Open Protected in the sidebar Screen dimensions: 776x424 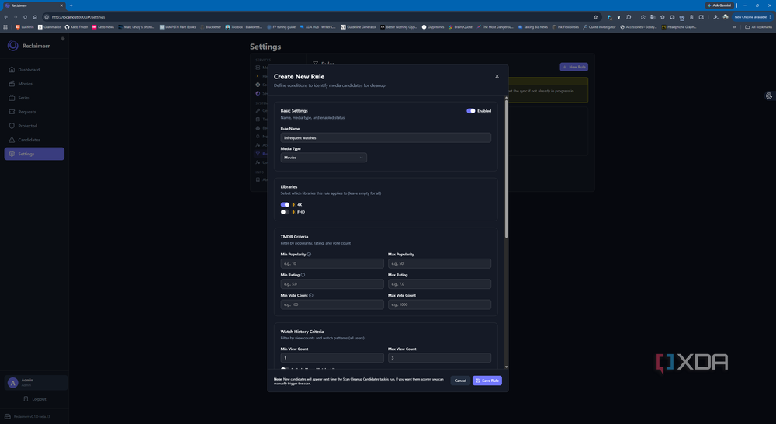click(34, 126)
